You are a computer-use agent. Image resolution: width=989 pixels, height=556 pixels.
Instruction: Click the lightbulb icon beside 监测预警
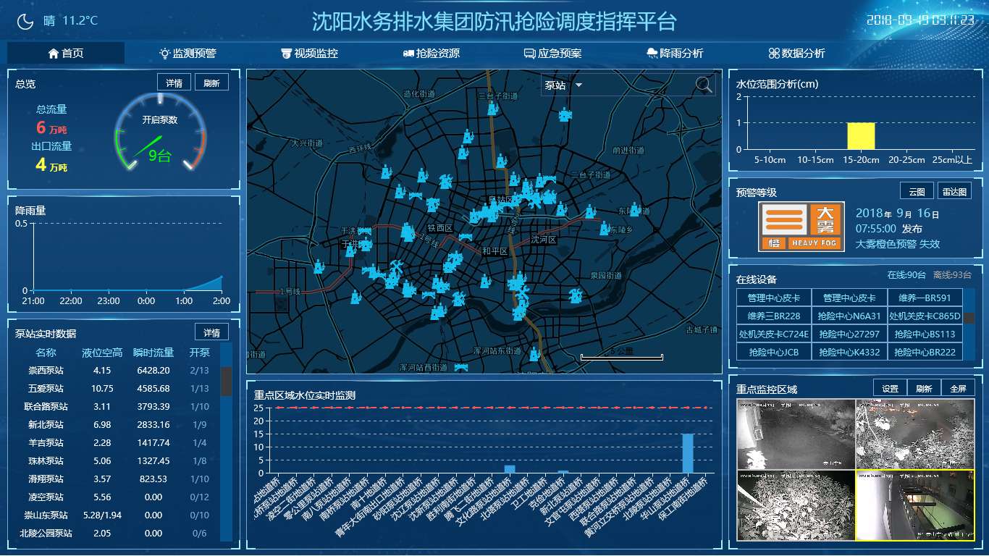click(164, 53)
